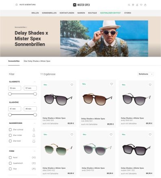Collapse Form filter section

point(35,151)
